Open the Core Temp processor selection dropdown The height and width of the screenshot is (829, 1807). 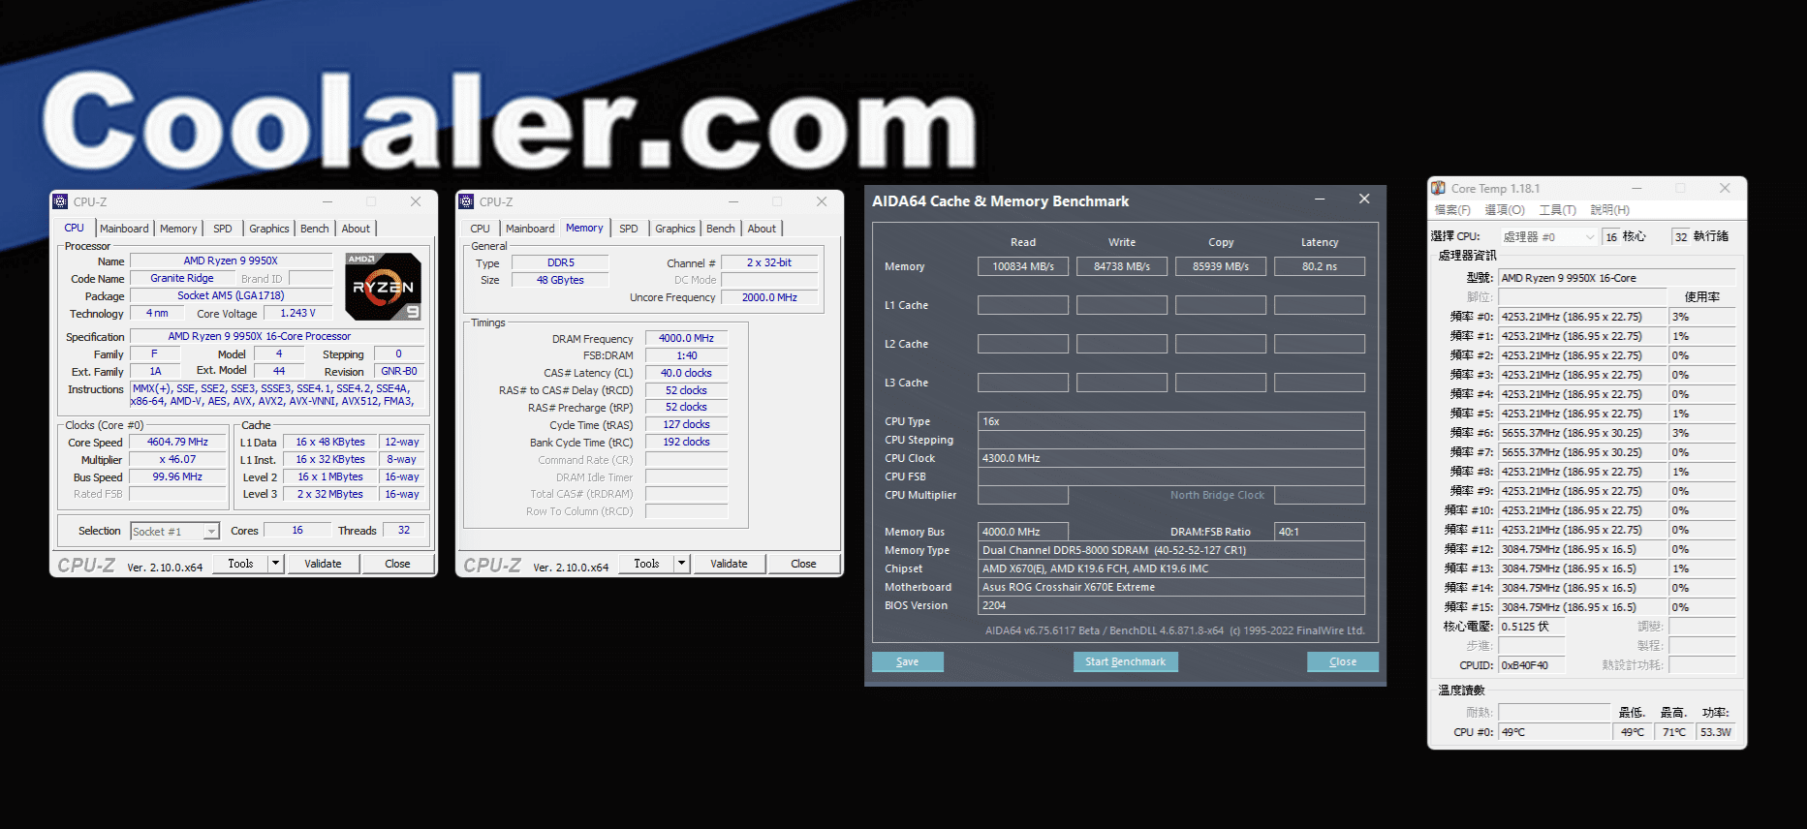(x=1548, y=236)
